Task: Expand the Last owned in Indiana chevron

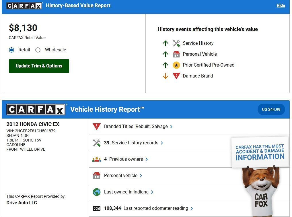Action: click(x=152, y=192)
